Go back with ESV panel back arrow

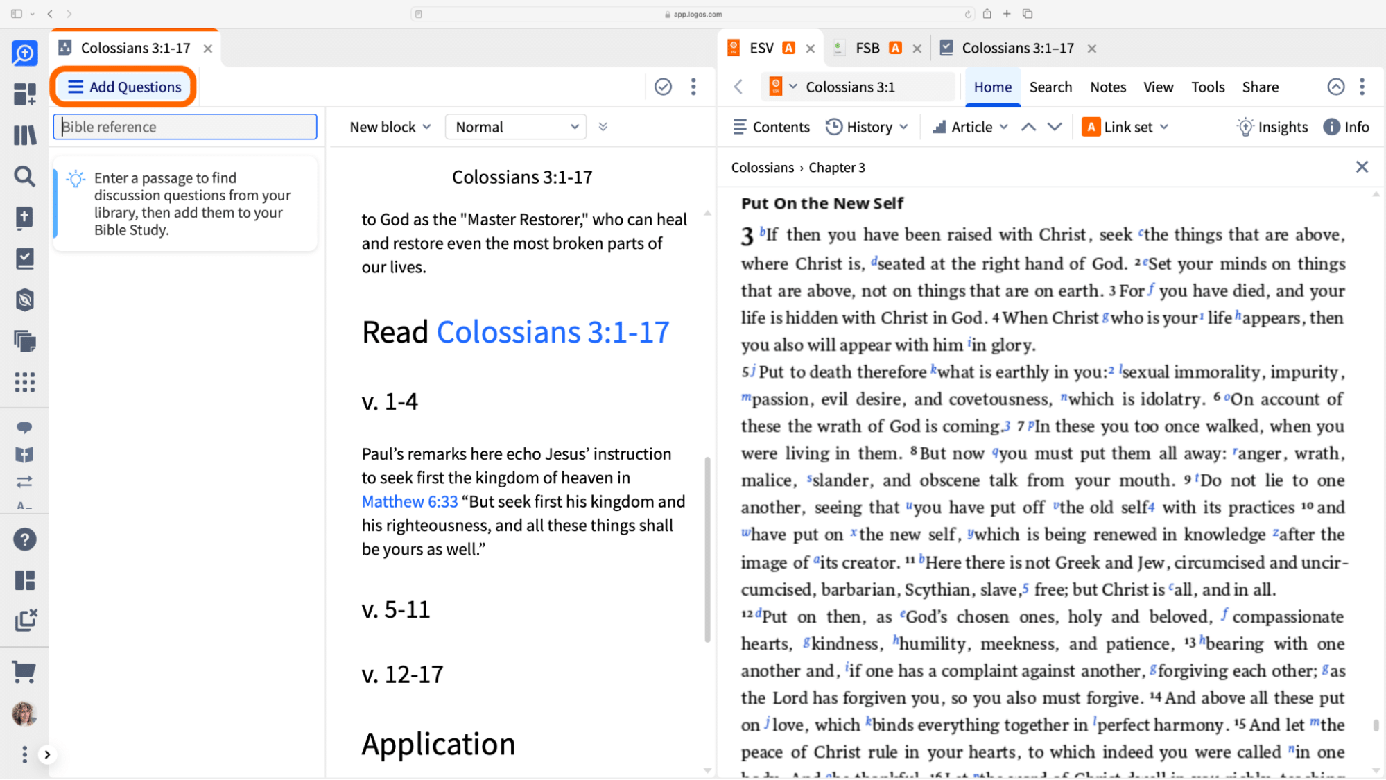pyautogui.click(x=738, y=87)
